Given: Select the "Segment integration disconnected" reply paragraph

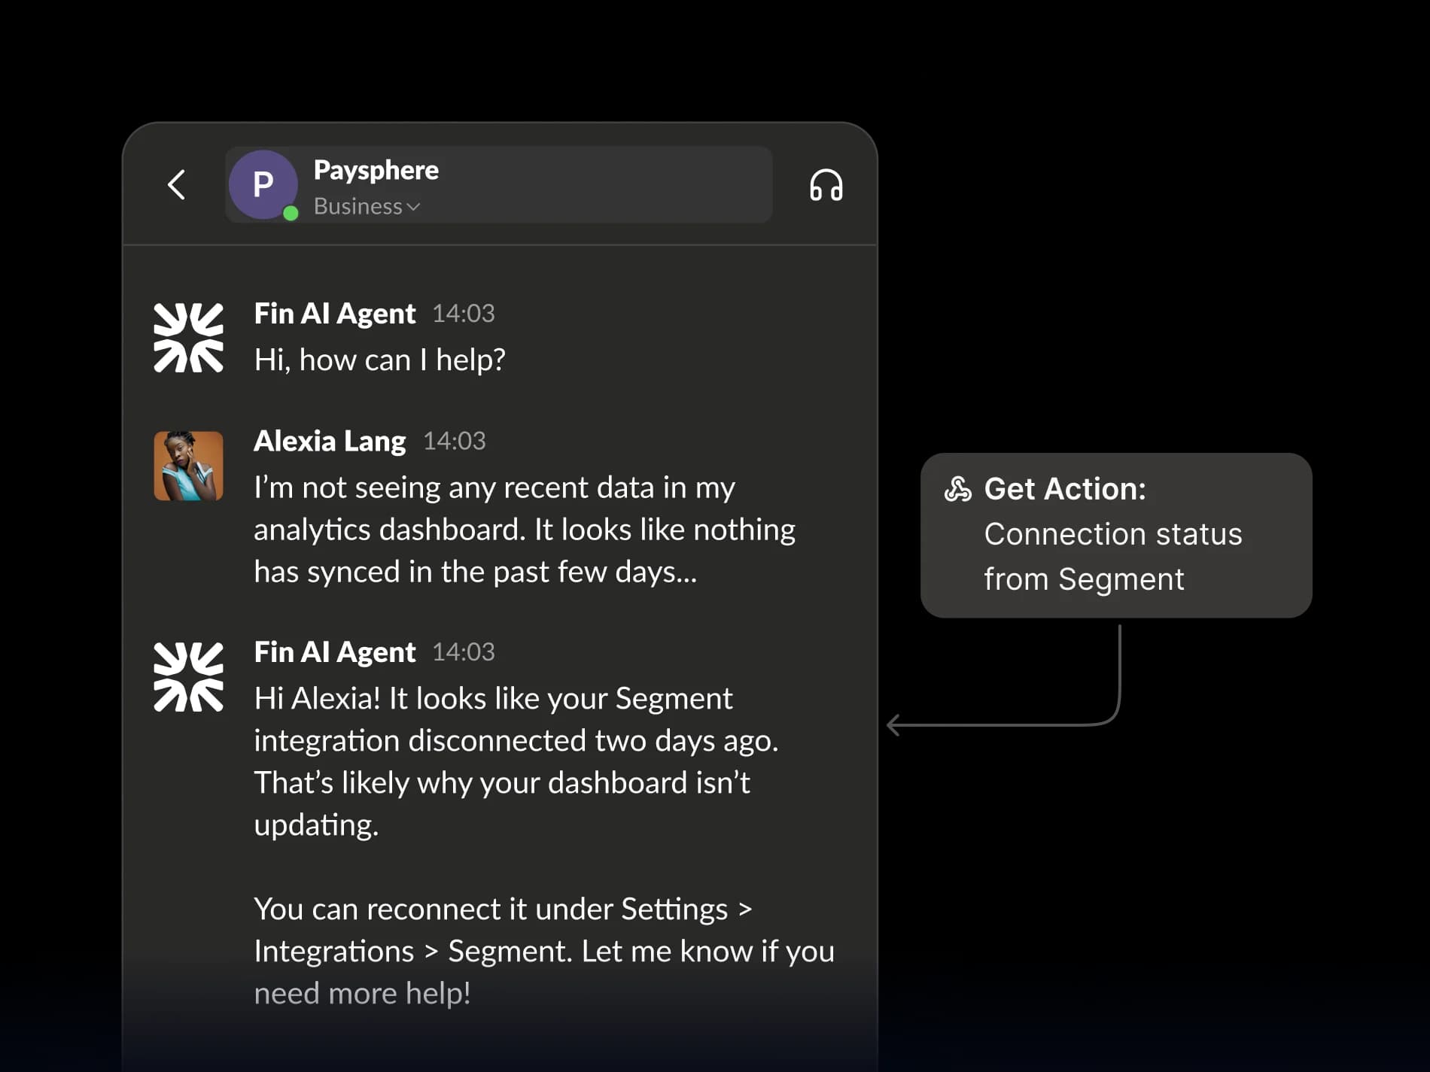Looking at the screenshot, I should [516, 761].
